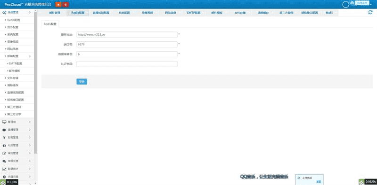
Task: Click the circular user avatar in header
Action: point(345,4)
